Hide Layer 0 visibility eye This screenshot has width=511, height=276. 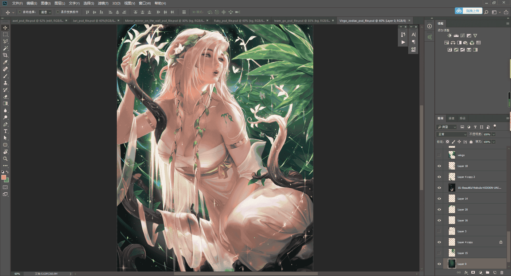(439, 264)
